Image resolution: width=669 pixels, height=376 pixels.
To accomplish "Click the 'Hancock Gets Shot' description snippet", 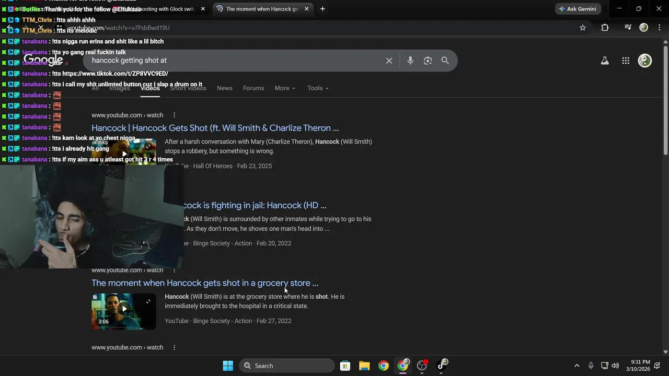I will pos(268,146).
